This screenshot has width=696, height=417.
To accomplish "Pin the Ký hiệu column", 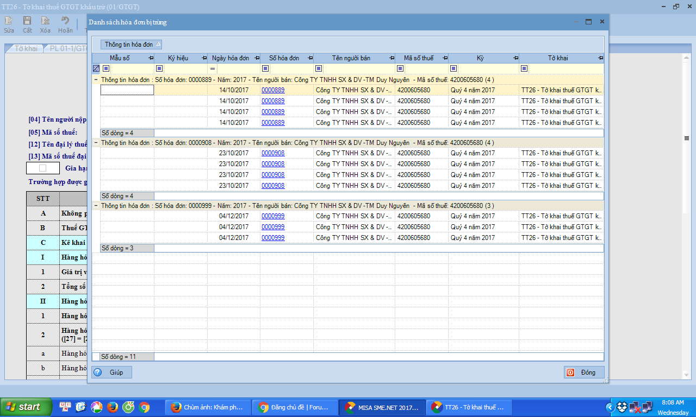I will tap(204, 58).
